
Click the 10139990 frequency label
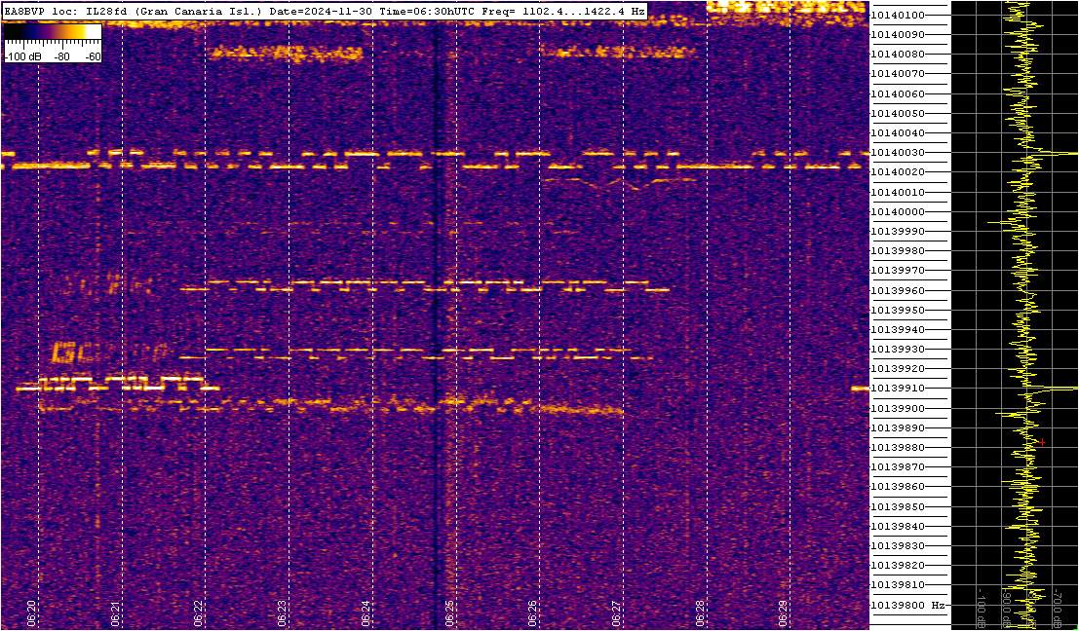click(x=898, y=231)
